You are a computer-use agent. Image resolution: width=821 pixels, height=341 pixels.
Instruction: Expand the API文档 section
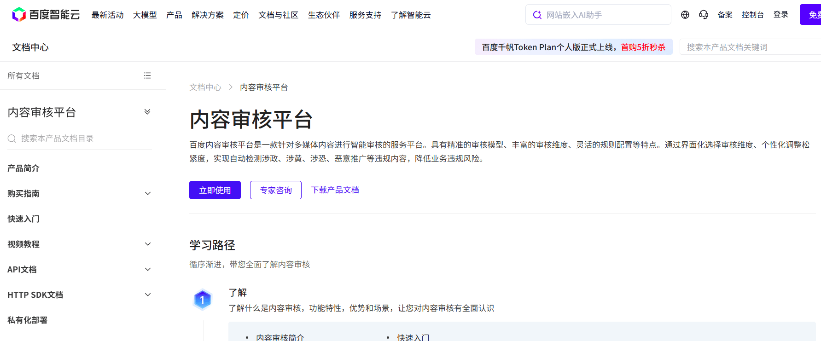pos(148,270)
